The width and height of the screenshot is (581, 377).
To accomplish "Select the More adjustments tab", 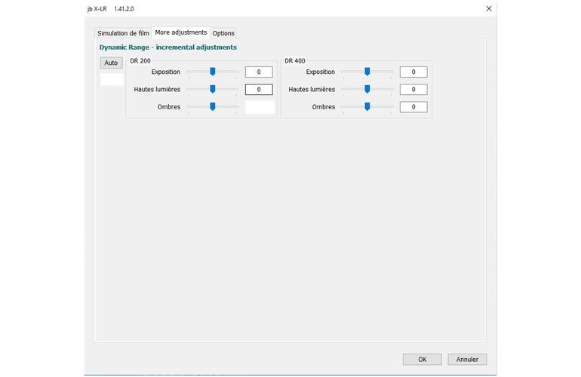I will point(180,32).
